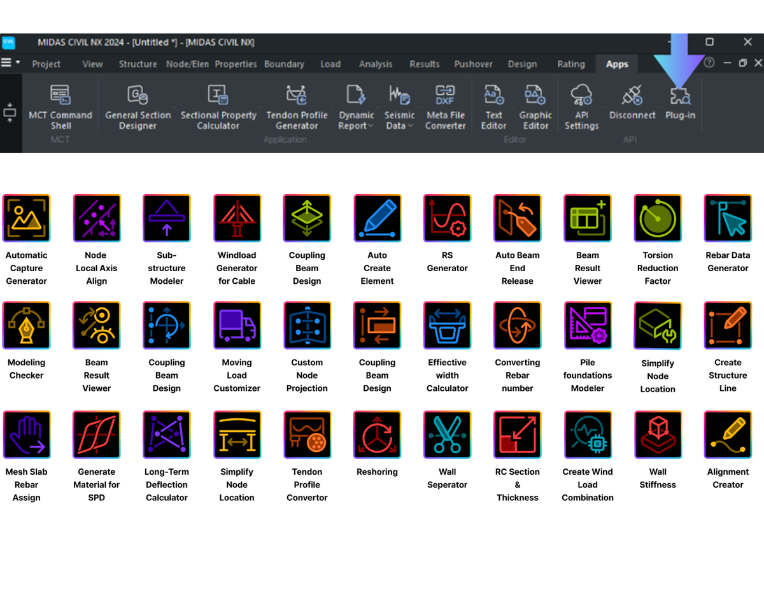Viewport: 764px width, 597px height.
Task: Open the Text Editor
Action: [494, 106]
